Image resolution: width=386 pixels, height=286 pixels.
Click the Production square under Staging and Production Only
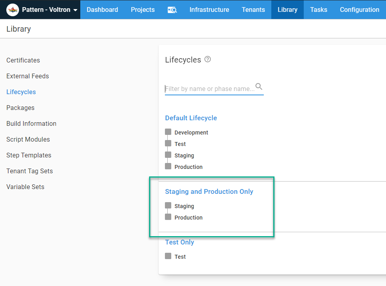(168, 217)
